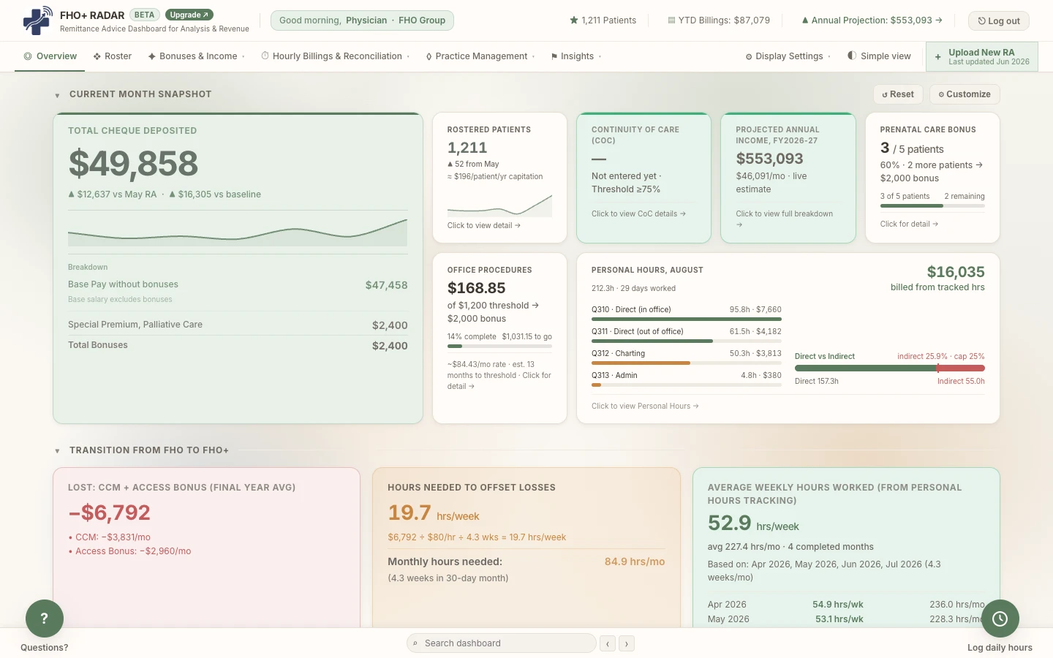This screenshot has height=658, width=1053.
Task: Click the Practice Management diamond icon
Action: point(429,56)
